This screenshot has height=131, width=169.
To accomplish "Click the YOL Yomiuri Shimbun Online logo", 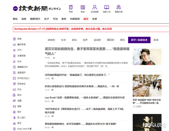I will (37, 8).
